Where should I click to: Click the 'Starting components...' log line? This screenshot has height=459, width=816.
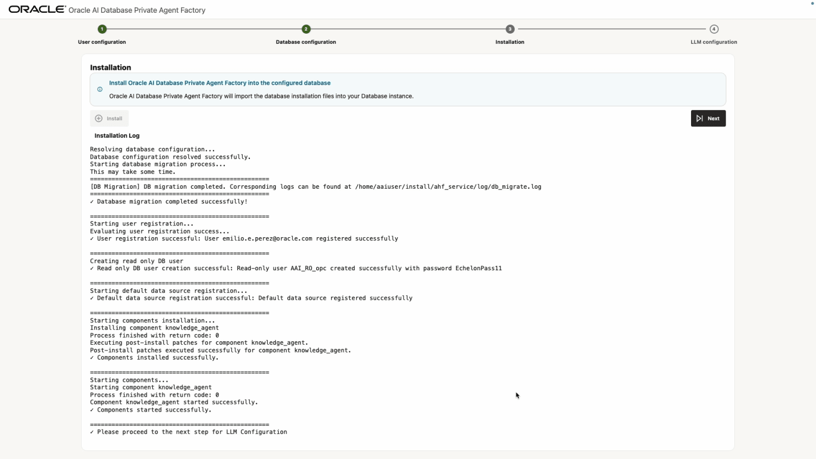(x=129, y=380)
